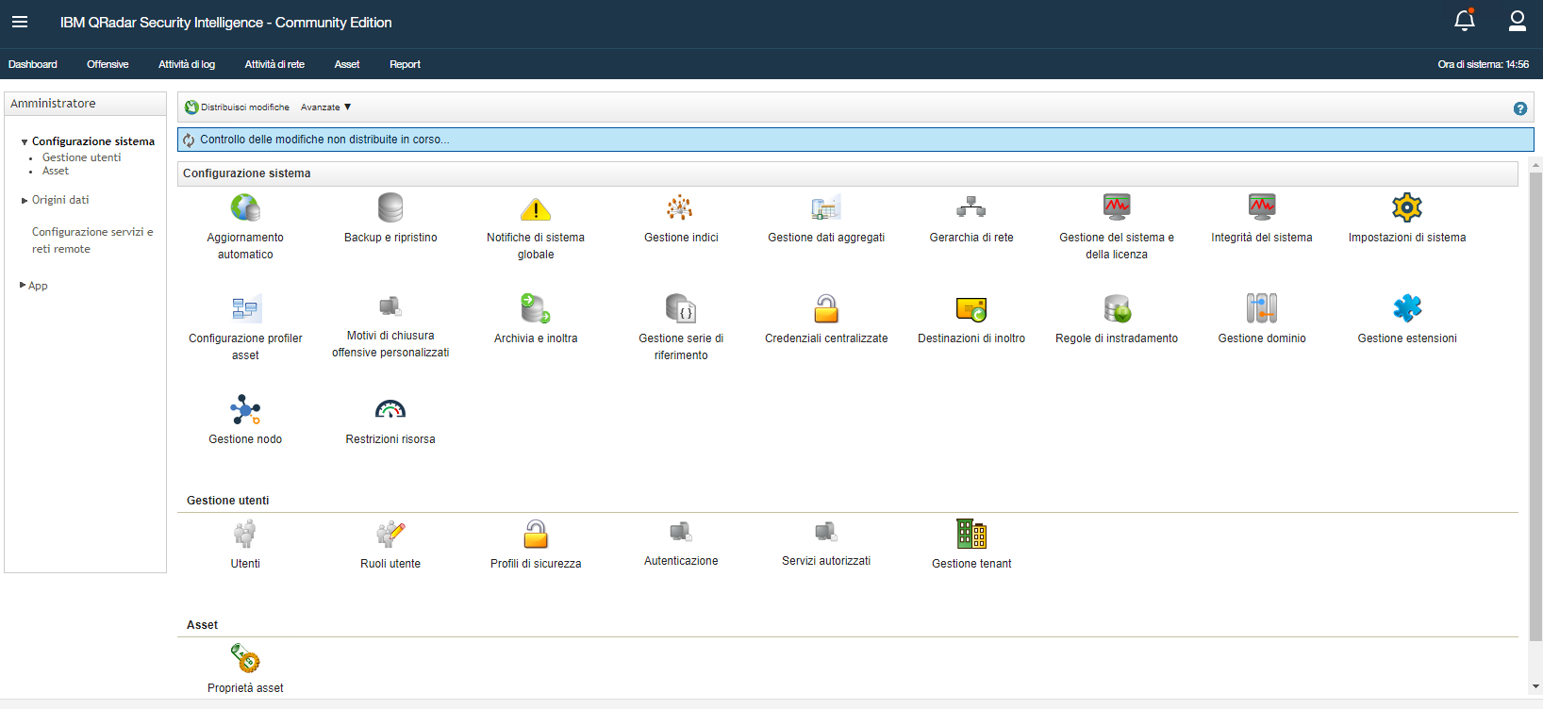This screenshot has width=1543, height=709.
Task: Open Impostazioni di sistema
Action: coord(1407,219)
